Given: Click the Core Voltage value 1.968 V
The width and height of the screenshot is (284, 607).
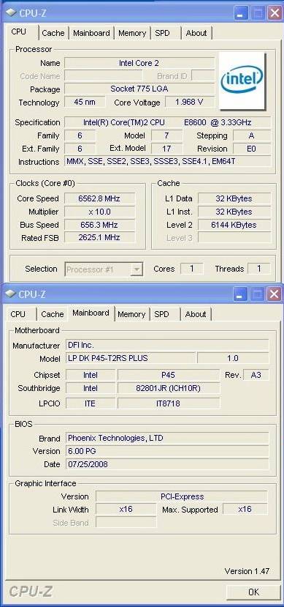Looking at the screenshot, I should (x=190, y=103).
